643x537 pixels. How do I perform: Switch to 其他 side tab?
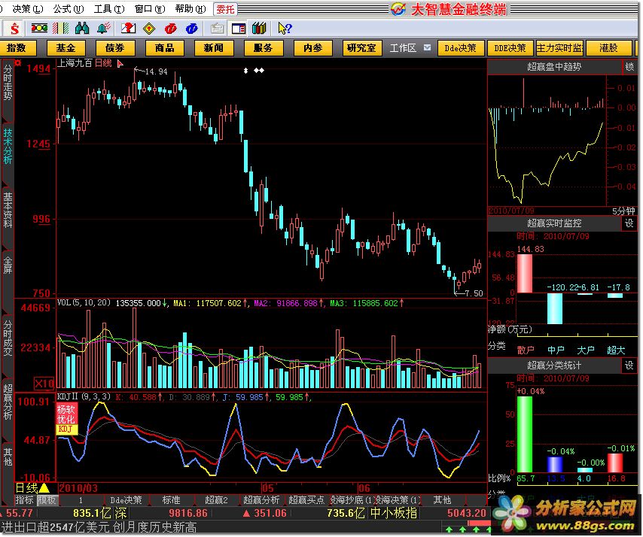(8, 457)
